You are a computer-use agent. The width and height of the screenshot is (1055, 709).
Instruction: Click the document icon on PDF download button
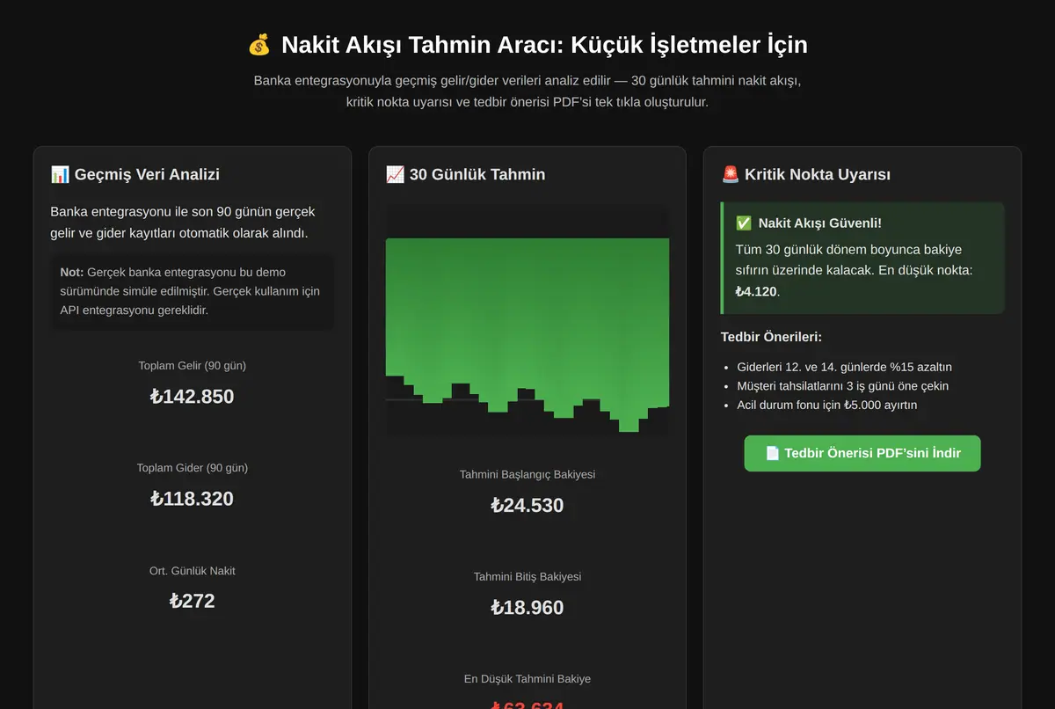coord(772,453)
